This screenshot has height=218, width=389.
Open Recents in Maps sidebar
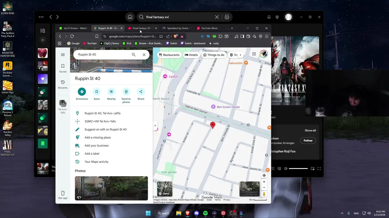click(x=63, y=84)
